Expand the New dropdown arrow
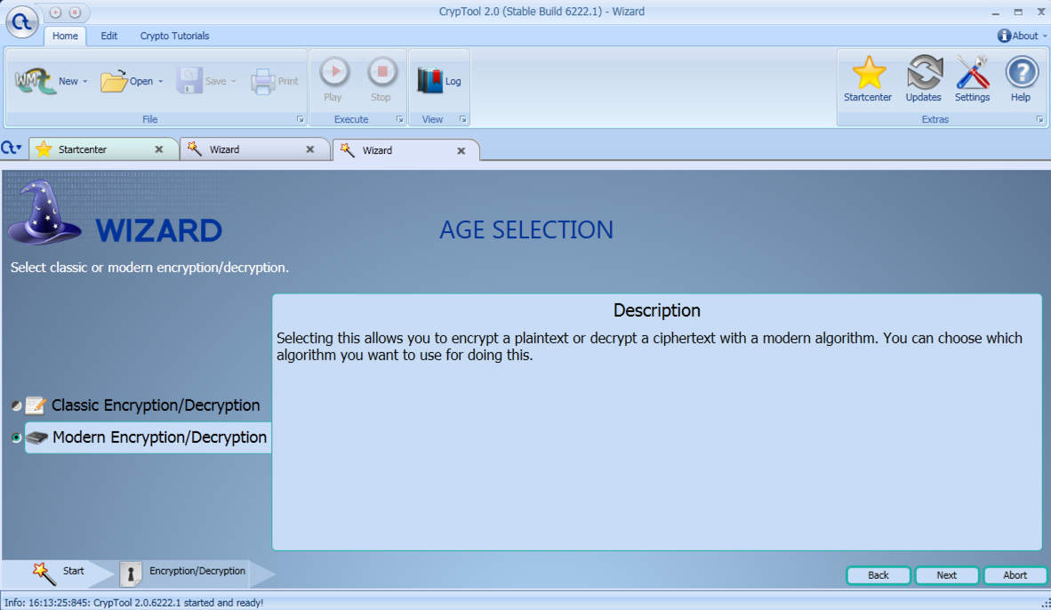This screenshot has width=1051, height=610. click(x=85, y=82)
